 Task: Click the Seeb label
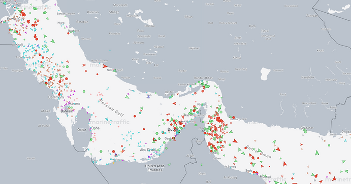(x=249, y=171)
